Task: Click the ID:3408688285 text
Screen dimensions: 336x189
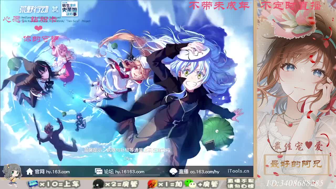Action: (x=294, y=183)
